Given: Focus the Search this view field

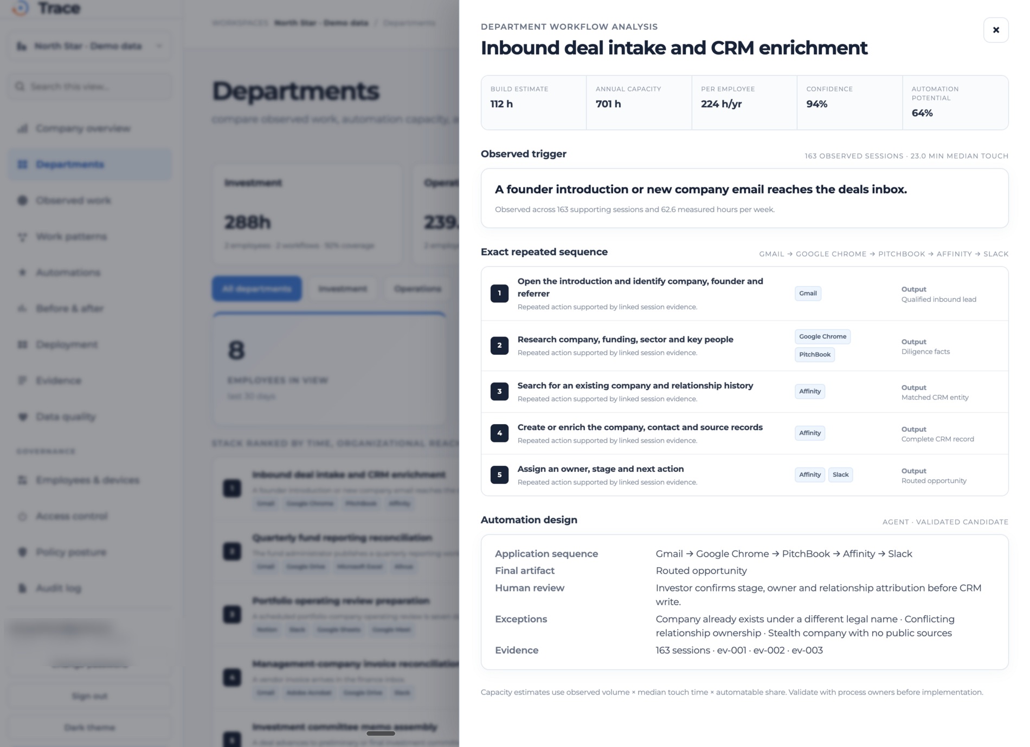Looking at the screenshot, I should pos(89,87).
